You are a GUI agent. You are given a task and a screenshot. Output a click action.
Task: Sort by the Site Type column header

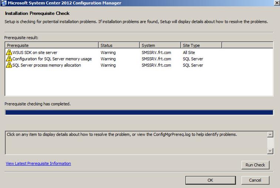(x=201, y=45)
